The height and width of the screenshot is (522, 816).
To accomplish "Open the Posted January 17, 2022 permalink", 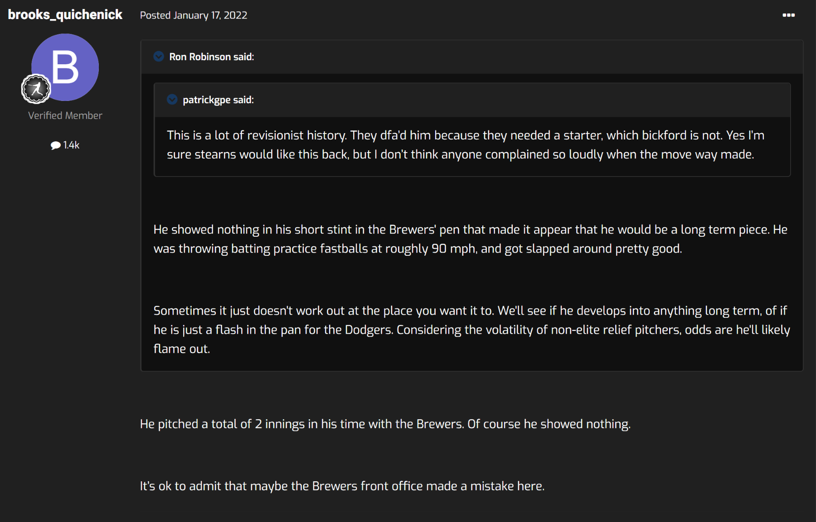I will (194, 15).
